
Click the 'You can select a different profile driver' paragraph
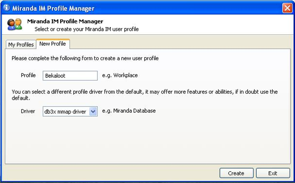coord(145,95)
